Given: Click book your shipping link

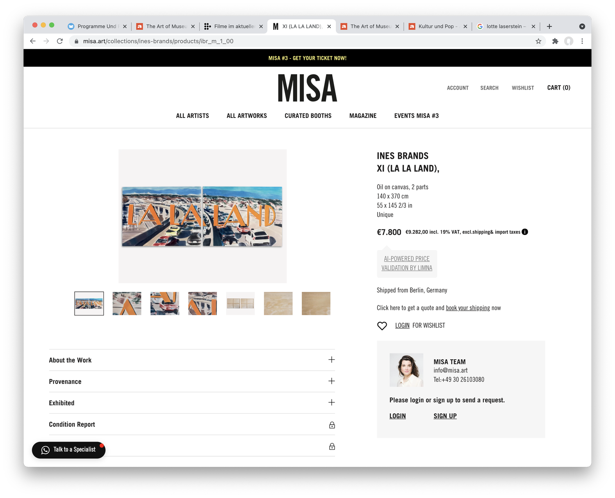Looking at the screenshot, I should pyautogui.click(x=468, y=308).
